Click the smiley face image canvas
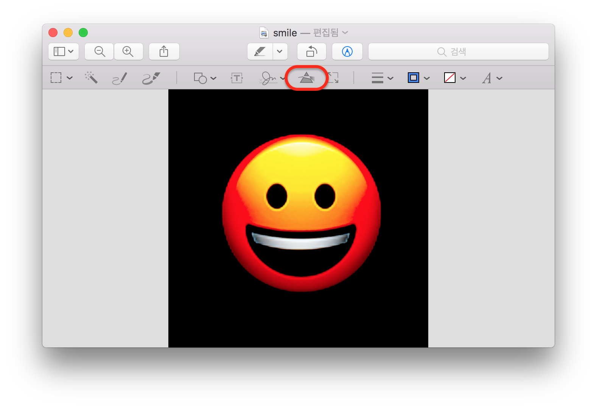The width and height of the screenshot is (597, 408). tap(298, 218)
